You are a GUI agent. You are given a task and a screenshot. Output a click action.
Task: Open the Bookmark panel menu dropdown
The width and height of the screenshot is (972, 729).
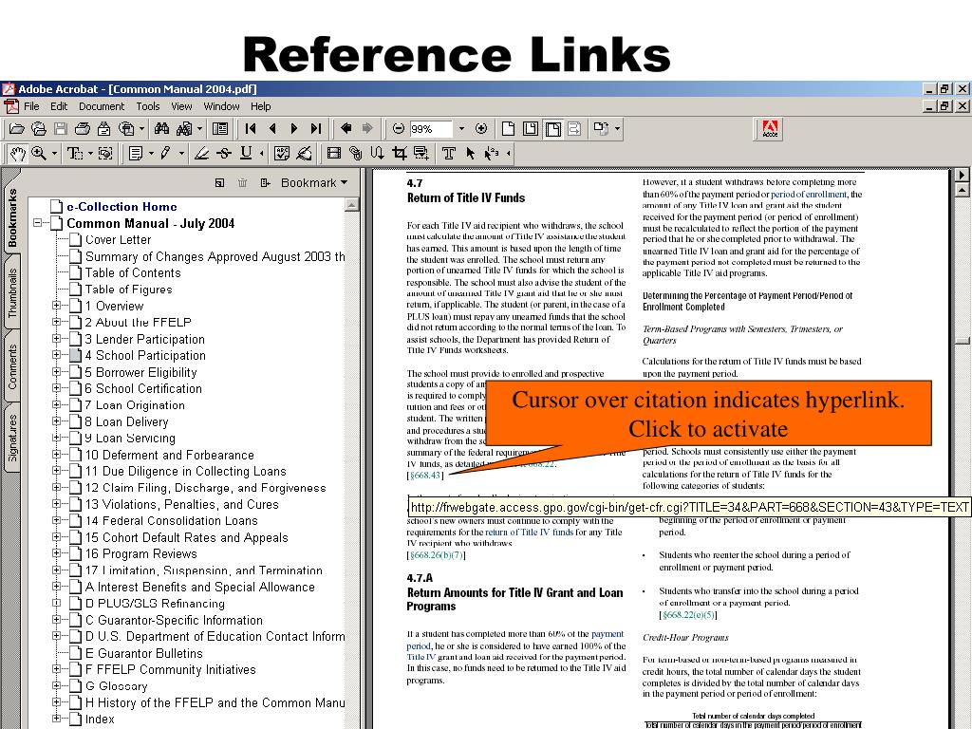314,183
